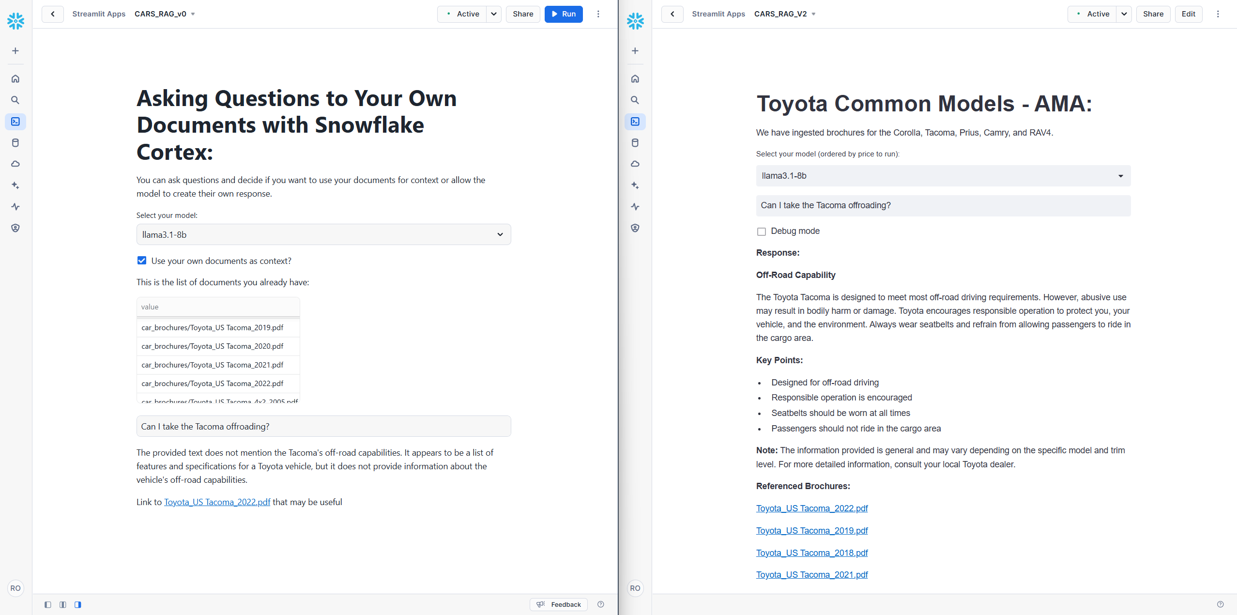Viewport: 1237px width, 615px height.
Task: Open Active status chevron in left window
Action: [494, 14]
